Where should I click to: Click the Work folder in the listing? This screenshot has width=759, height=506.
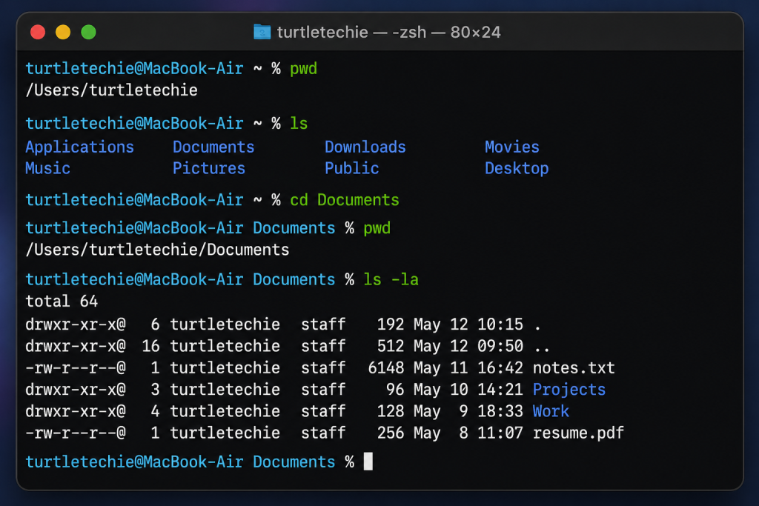pyautogui.click(x=551, y=411)
